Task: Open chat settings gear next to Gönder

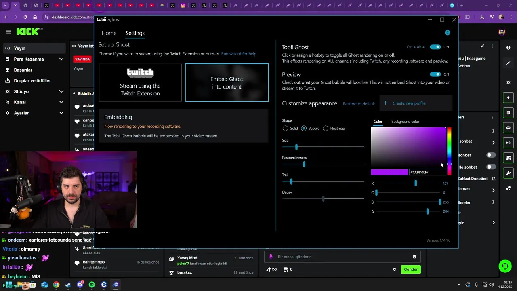Action: pos(394,270)
